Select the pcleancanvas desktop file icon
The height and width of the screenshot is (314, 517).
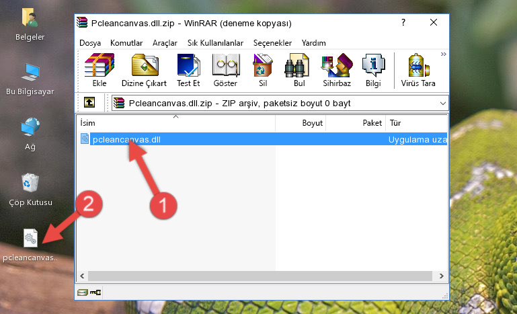[30, 245]
